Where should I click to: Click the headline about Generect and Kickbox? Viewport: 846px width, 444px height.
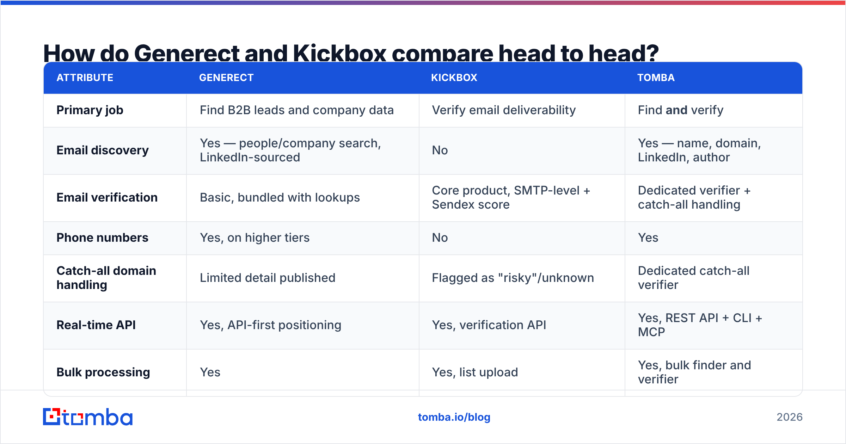click(351, 53)
